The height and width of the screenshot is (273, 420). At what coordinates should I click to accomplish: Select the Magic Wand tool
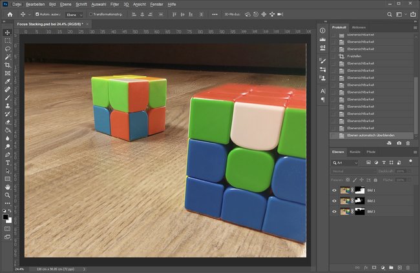(8, 57)
